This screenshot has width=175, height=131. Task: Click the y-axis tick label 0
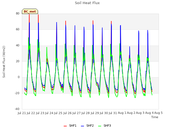coord(19,77)
